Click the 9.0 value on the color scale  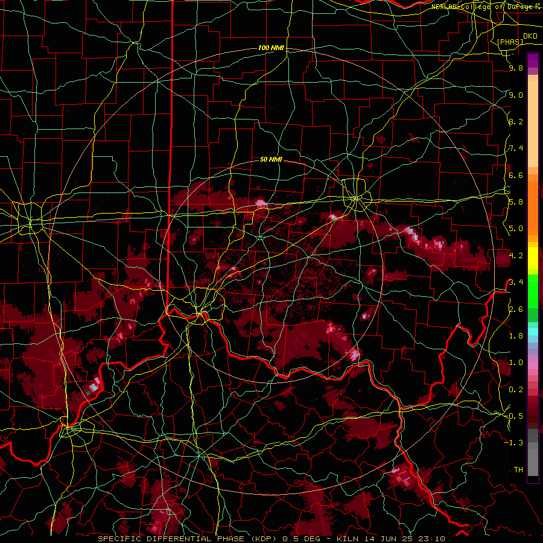(x=516, y=95)
